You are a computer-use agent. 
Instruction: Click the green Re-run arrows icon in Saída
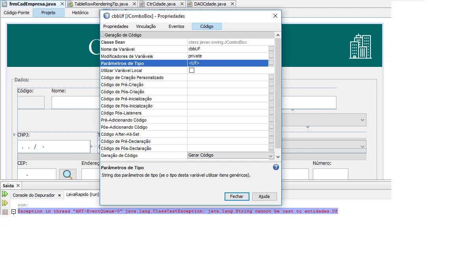coord(5,194)
